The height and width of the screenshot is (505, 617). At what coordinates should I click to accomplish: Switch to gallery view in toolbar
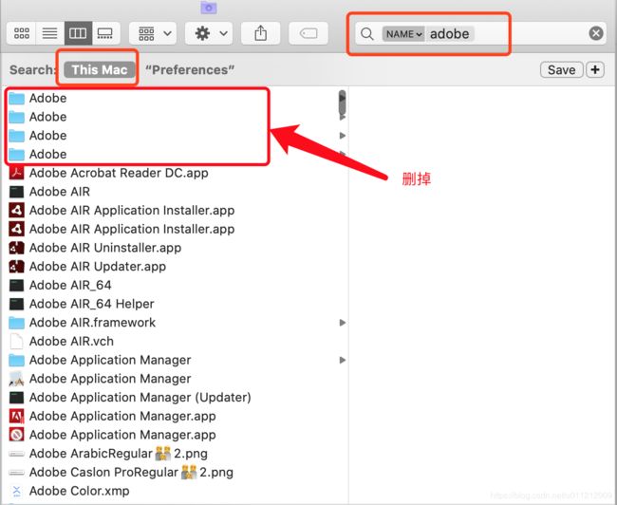[104, 33]
